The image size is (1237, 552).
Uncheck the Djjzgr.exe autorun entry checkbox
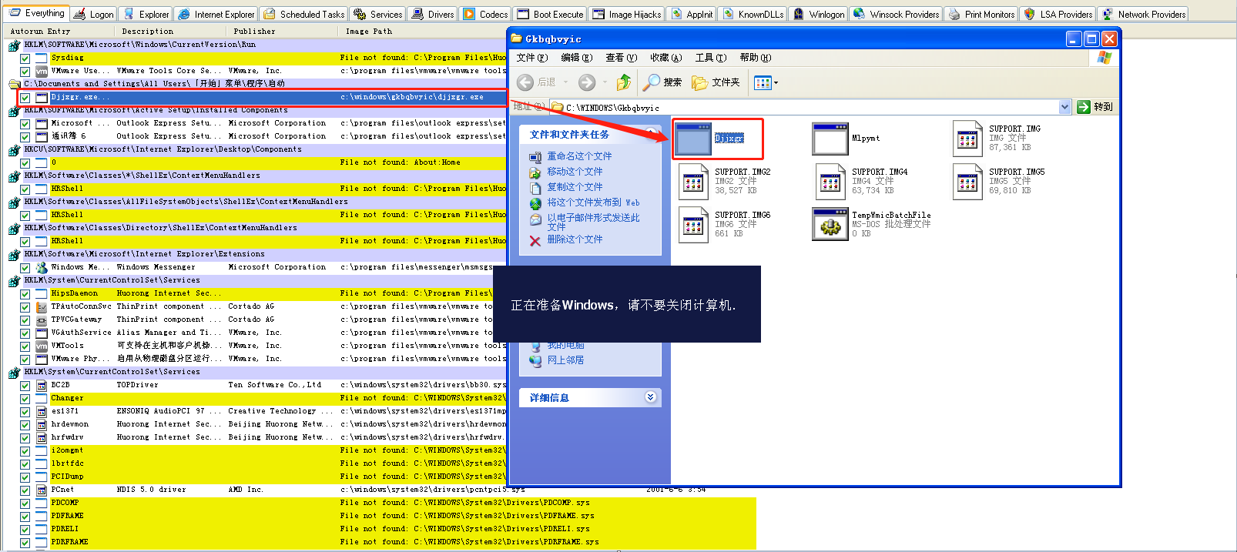point(25,98)
